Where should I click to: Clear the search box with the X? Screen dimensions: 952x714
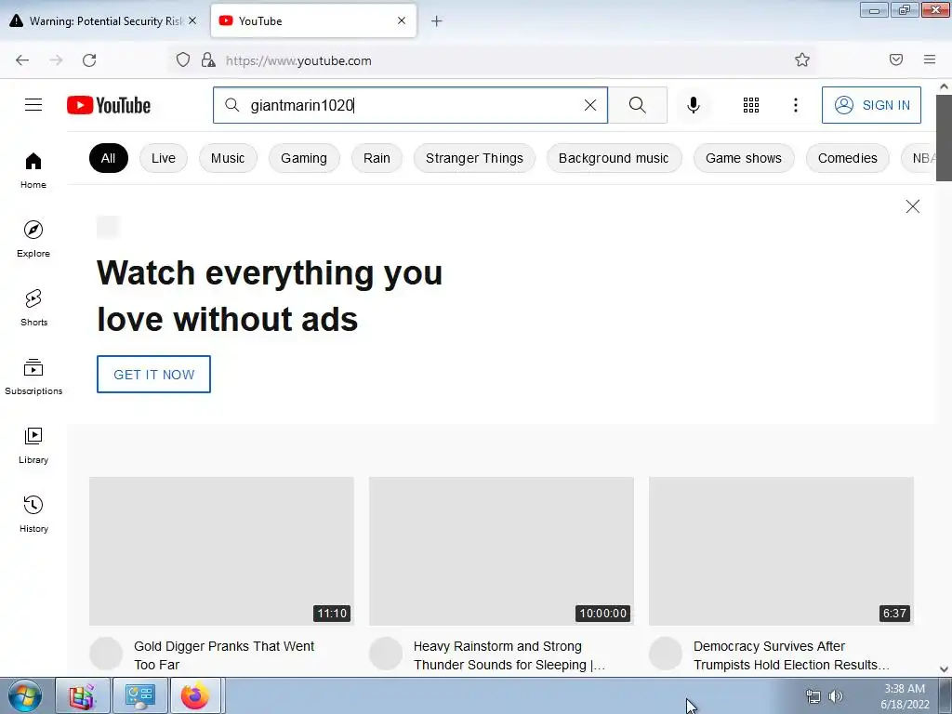[x=589, y=105]
